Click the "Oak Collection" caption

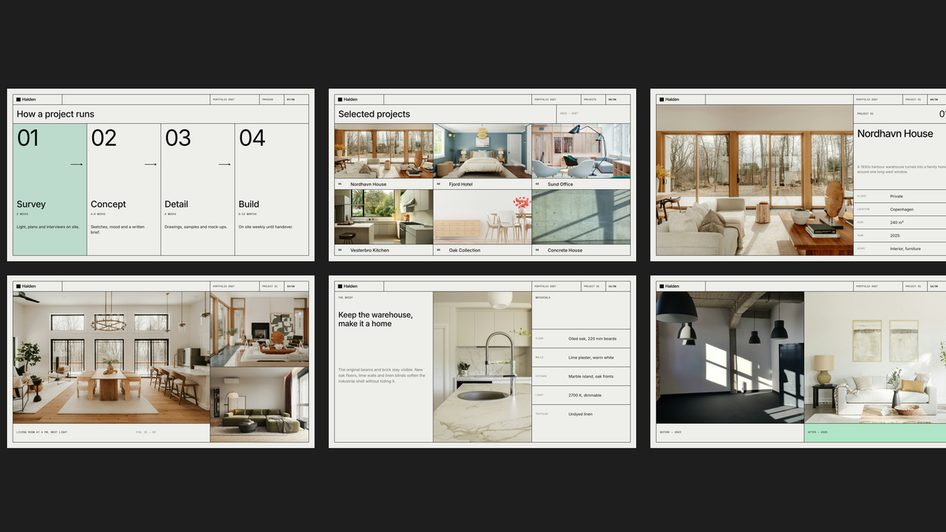465,251
